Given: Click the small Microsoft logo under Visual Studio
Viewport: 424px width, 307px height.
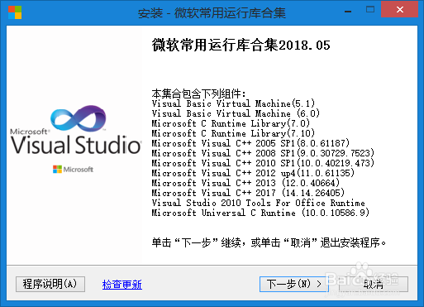Looking at the screenshot, I should point(73,169).
